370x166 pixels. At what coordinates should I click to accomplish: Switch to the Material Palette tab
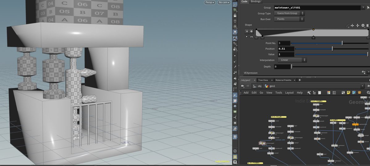283,80
